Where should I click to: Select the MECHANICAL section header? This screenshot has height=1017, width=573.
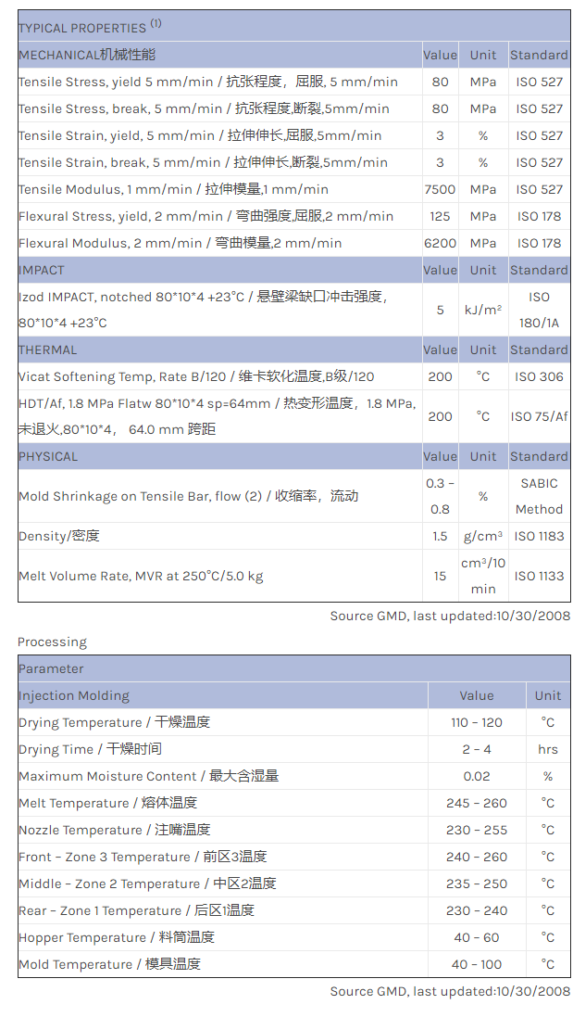point(87,55)
